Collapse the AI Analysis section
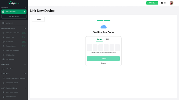Viewport: 179px width, 100px height. (25, 74)
